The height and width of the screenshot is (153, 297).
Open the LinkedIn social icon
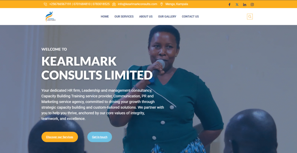(x=245, y=5)
